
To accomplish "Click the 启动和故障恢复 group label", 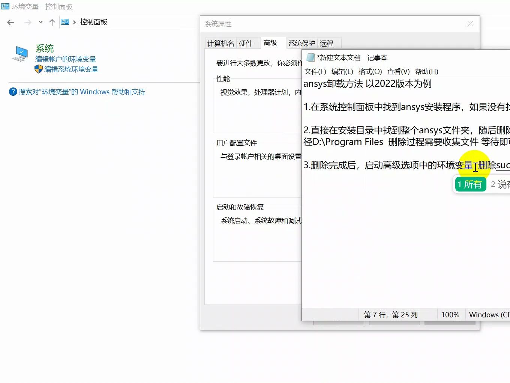I will pos(240,207).
